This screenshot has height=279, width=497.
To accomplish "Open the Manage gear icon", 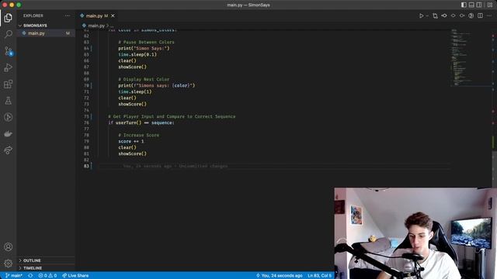I will click(x=9, y=263).
